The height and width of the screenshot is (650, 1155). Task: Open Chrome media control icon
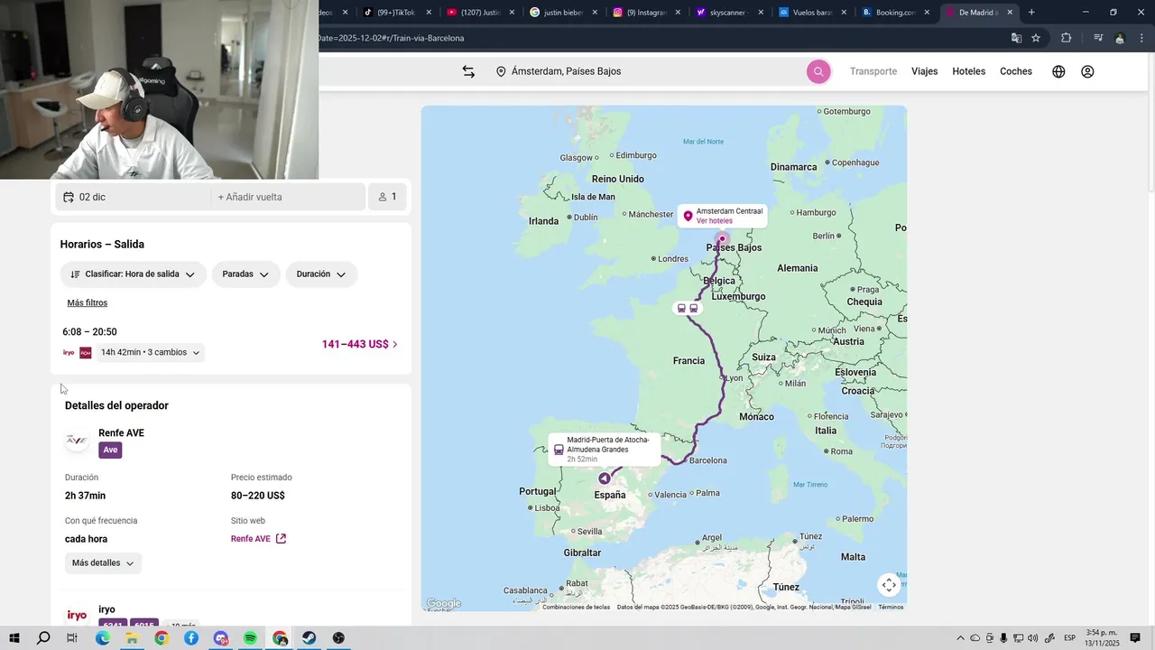(1098, 38)
